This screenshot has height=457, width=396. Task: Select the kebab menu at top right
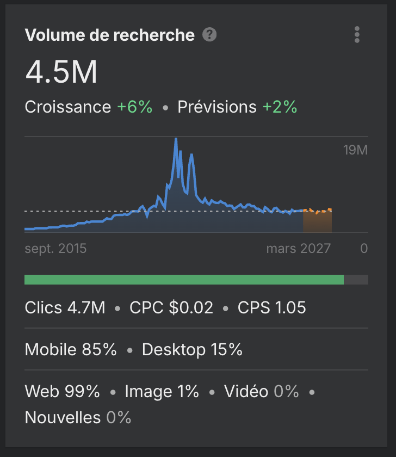pos(357,35)
